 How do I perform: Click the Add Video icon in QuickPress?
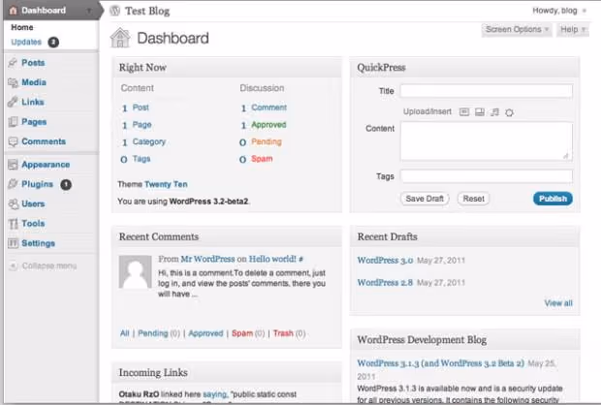(x=480, y=111)
